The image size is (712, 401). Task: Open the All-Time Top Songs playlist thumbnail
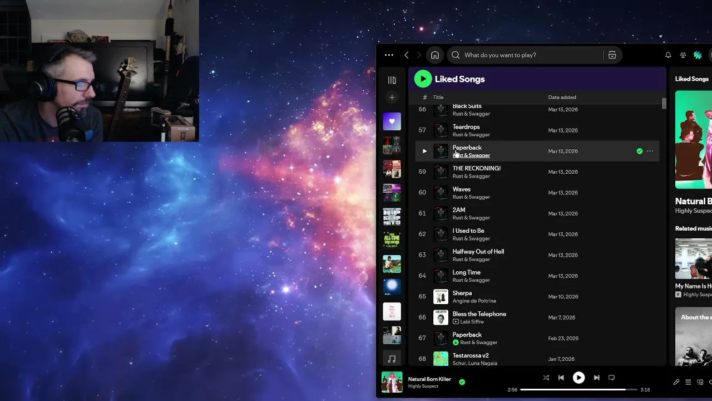coord(392,240)
